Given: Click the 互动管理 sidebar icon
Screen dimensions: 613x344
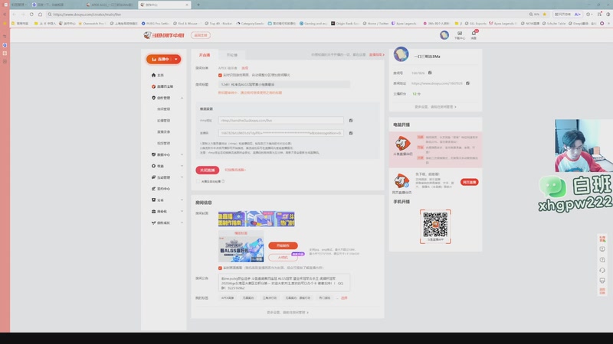Looking at the screenshot, I should pyautogui.click(x=153, y=177).
